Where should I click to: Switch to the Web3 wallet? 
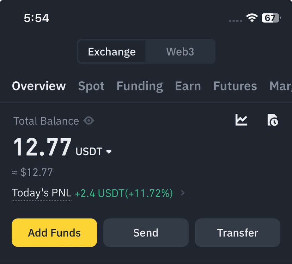point(180,52)
